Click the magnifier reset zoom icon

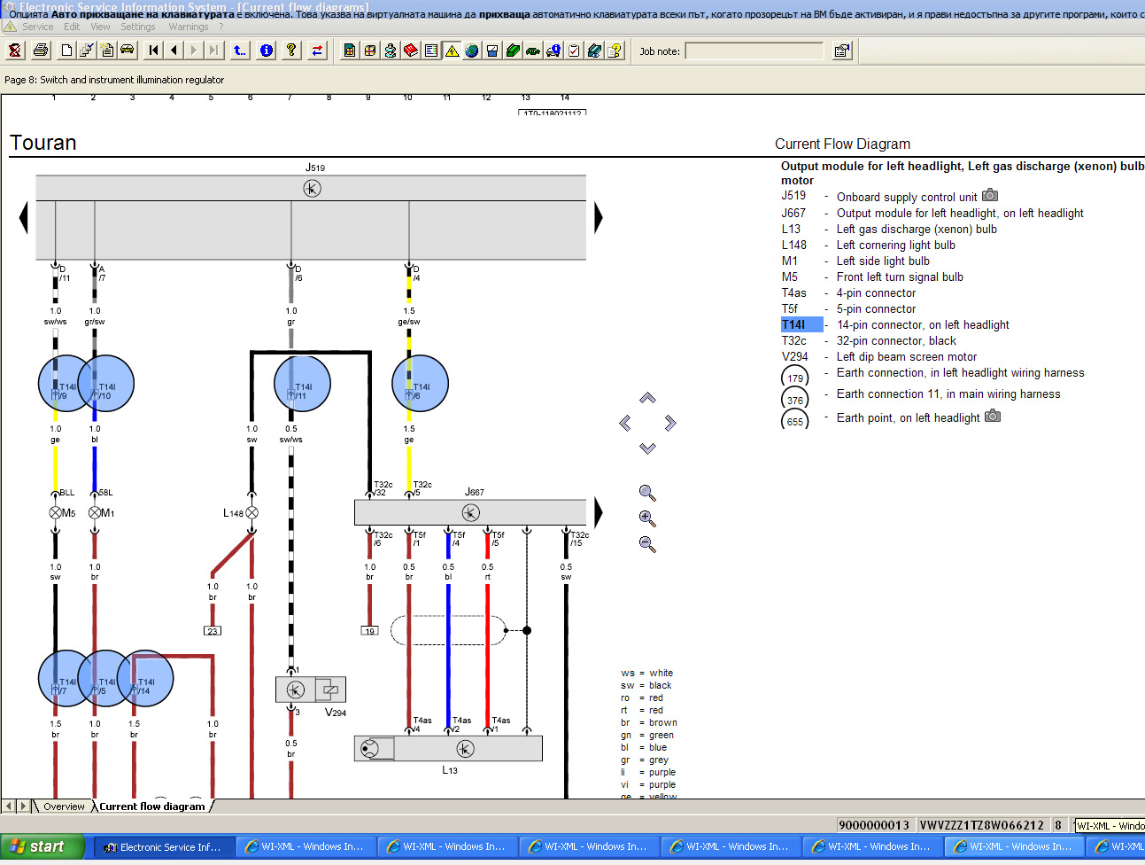point(647,493)
